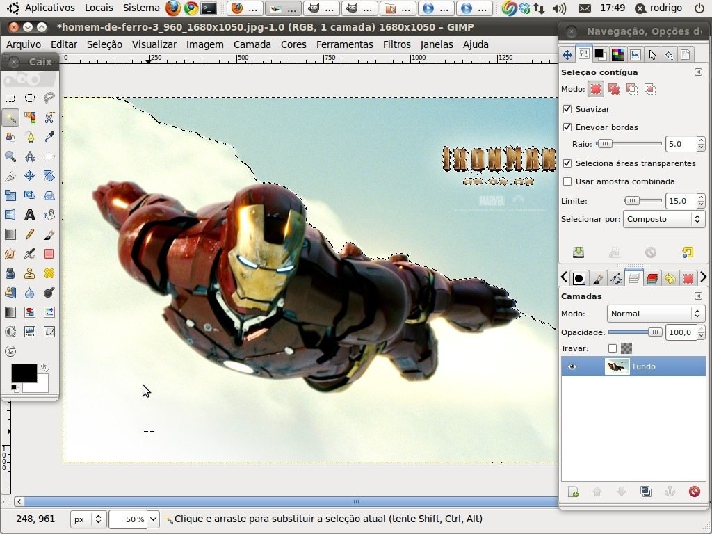712x534 pixels.
Task: Hide the Fundo layer with eye icon
Action: (x=572, y=366)
